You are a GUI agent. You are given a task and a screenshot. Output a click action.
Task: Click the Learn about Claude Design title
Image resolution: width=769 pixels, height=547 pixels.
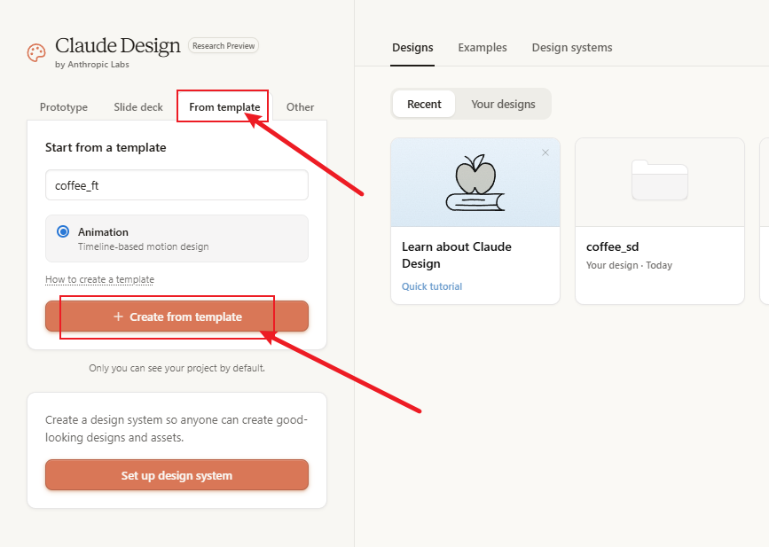[457, 254]
